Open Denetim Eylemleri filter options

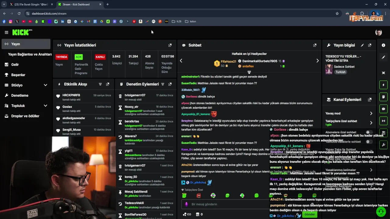pos(163,84)
